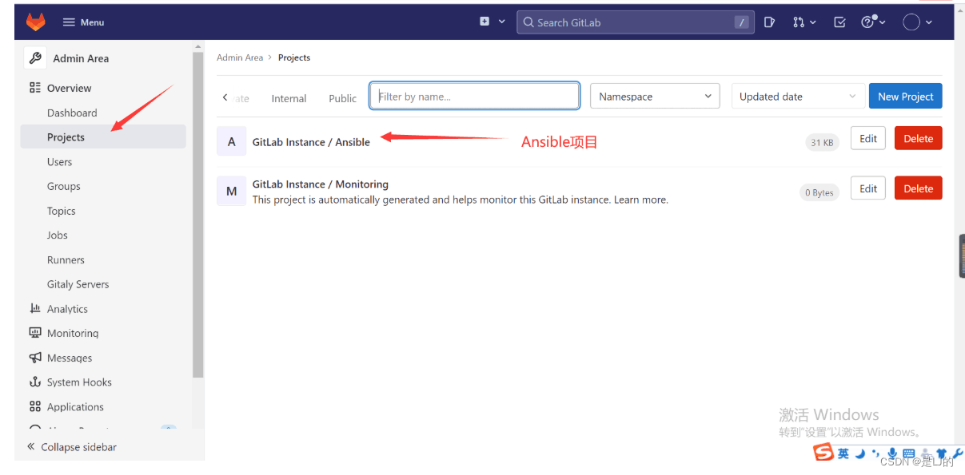965x475 pixels.
Task: Click the Monitoring project avatar M
Action: click(232, 191)
